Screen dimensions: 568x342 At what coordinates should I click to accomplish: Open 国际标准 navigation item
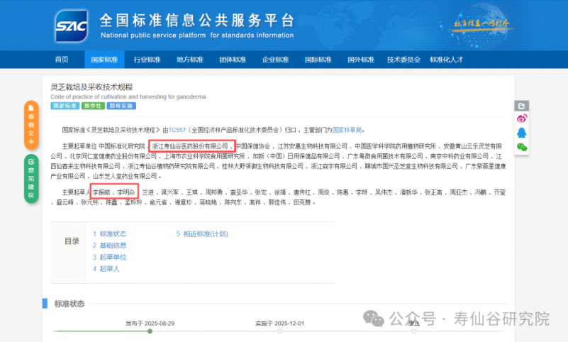click(x=318, y=60)
